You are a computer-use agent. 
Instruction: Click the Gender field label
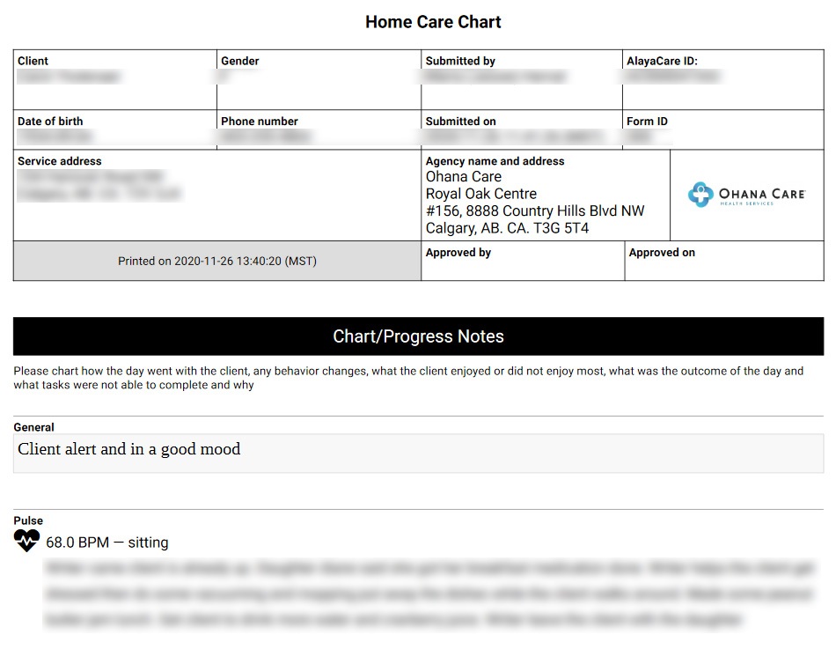tap(240, 61)
